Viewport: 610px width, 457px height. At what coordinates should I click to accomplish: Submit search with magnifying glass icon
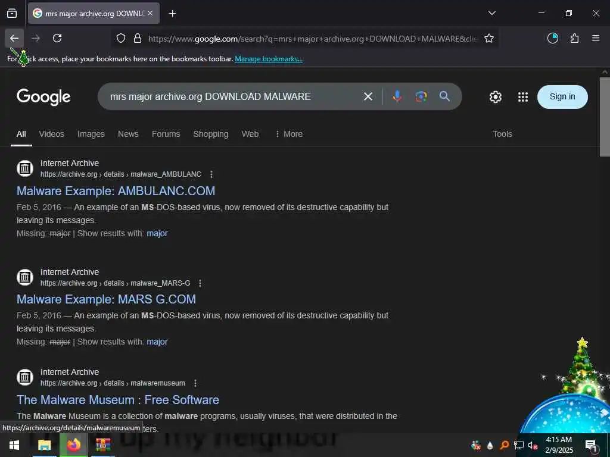[x=444, y=96]
